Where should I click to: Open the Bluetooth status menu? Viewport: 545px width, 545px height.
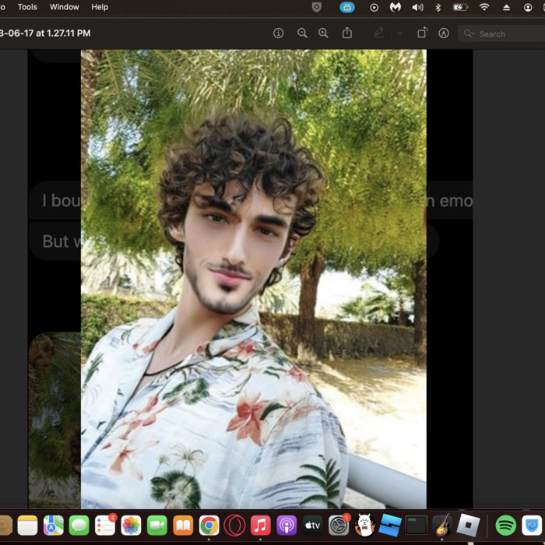pos(438,7)
